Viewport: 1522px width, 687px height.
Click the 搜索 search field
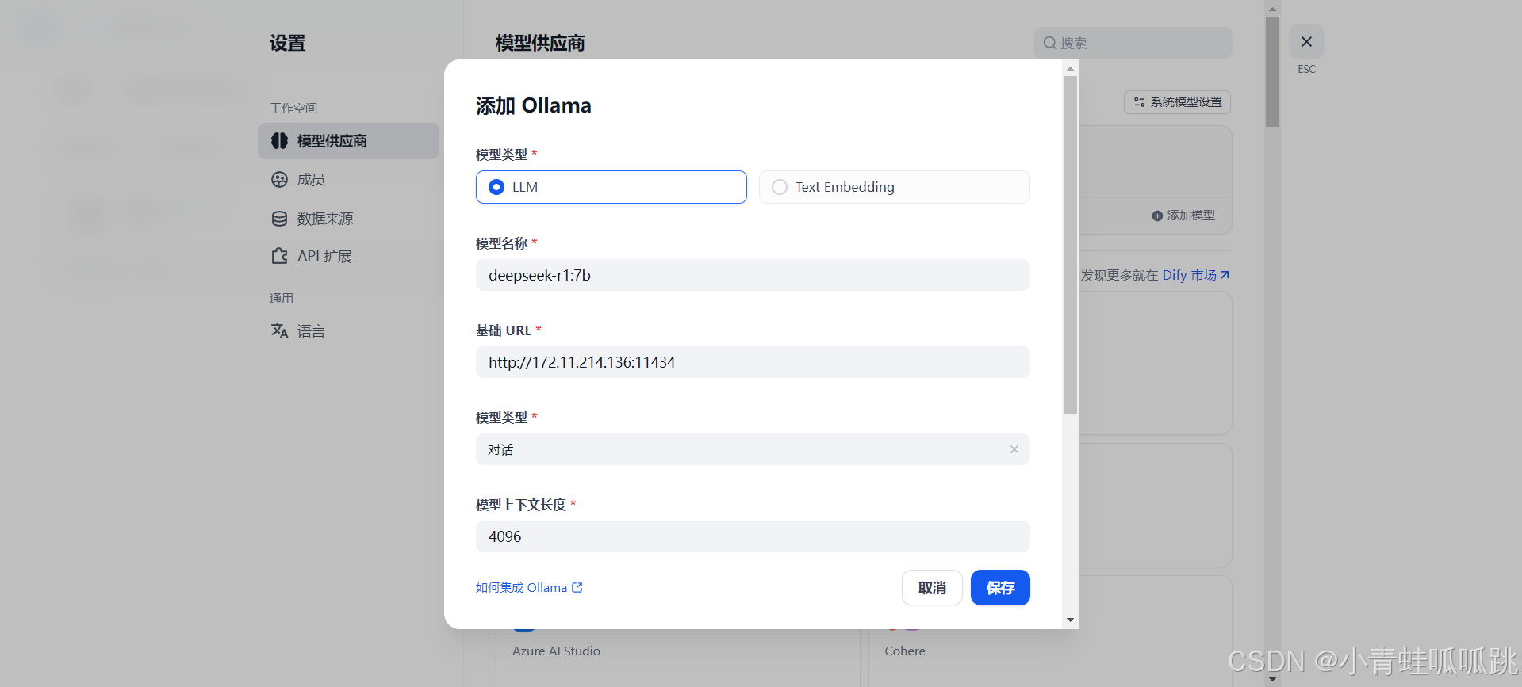1133,43
